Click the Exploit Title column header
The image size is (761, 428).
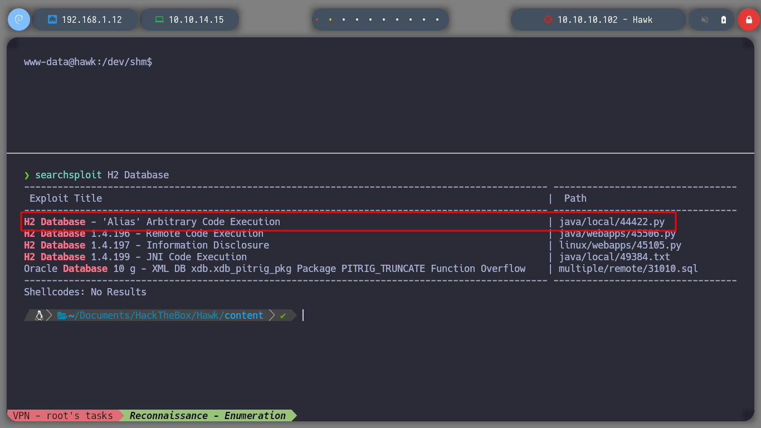(66, 198)
